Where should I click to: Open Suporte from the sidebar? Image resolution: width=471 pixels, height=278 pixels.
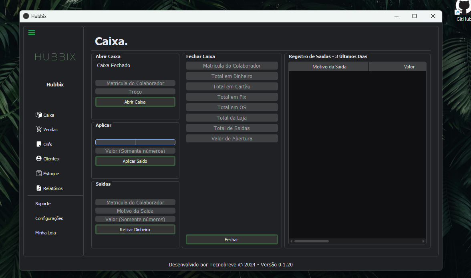pyautogui.click(x=43, y=204)
